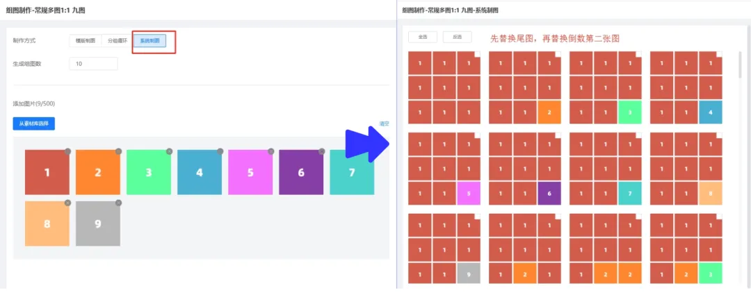This screenshot has width=751, height=299.
Task: Remove the gray image 9 via its x icon
Action: click(118, 203)
